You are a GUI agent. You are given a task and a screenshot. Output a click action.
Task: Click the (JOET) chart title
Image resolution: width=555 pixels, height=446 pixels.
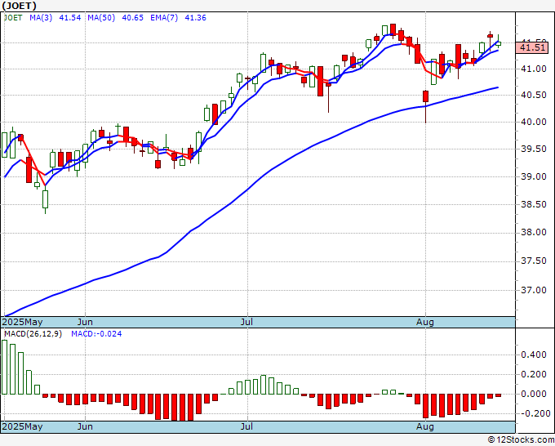[x=20, y=6]
